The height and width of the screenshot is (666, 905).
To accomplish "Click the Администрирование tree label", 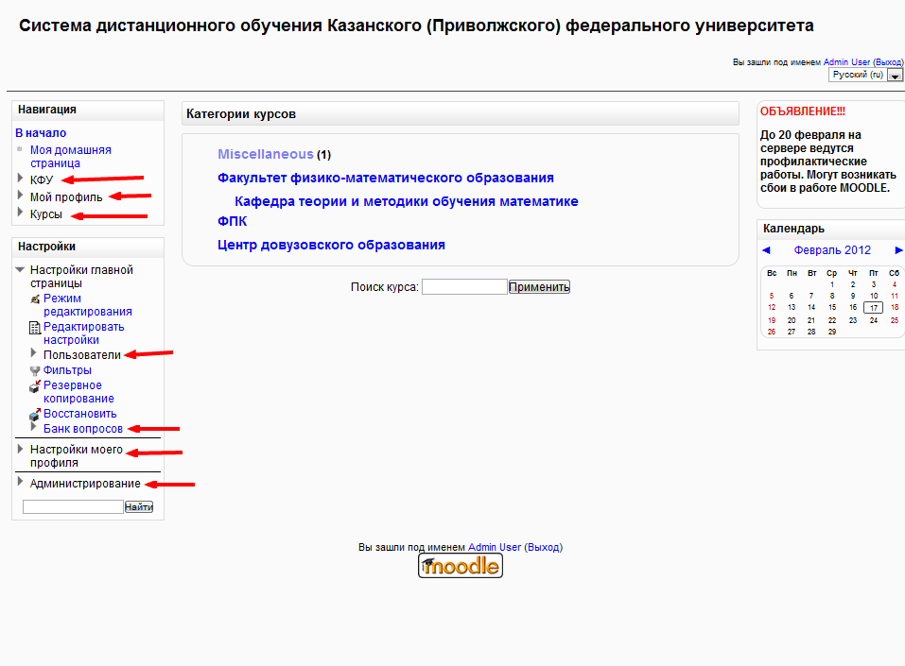I will [x=85, y=484].
